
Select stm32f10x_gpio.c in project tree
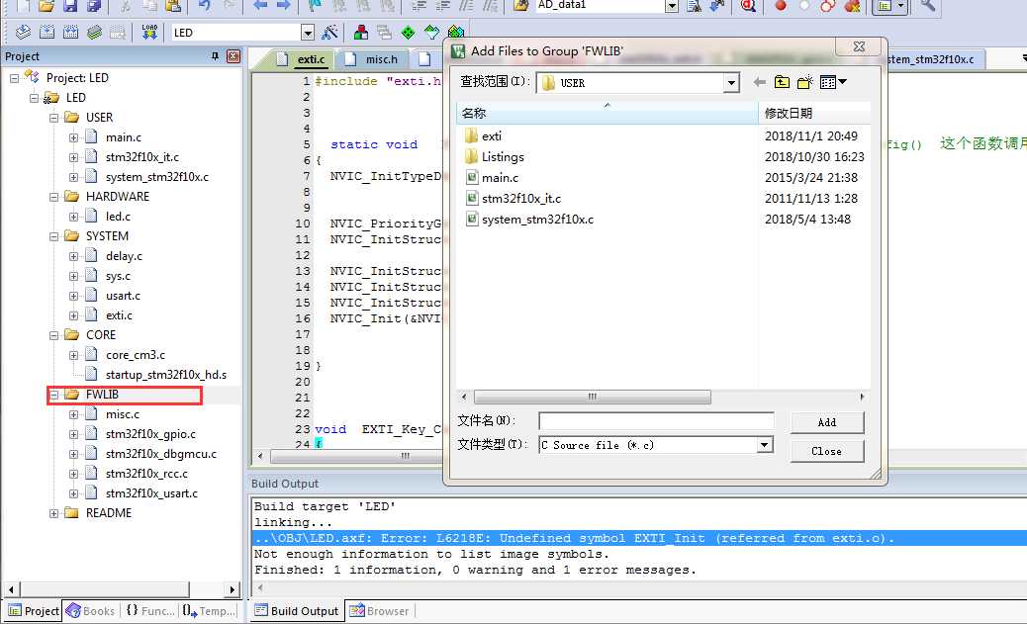150,434
